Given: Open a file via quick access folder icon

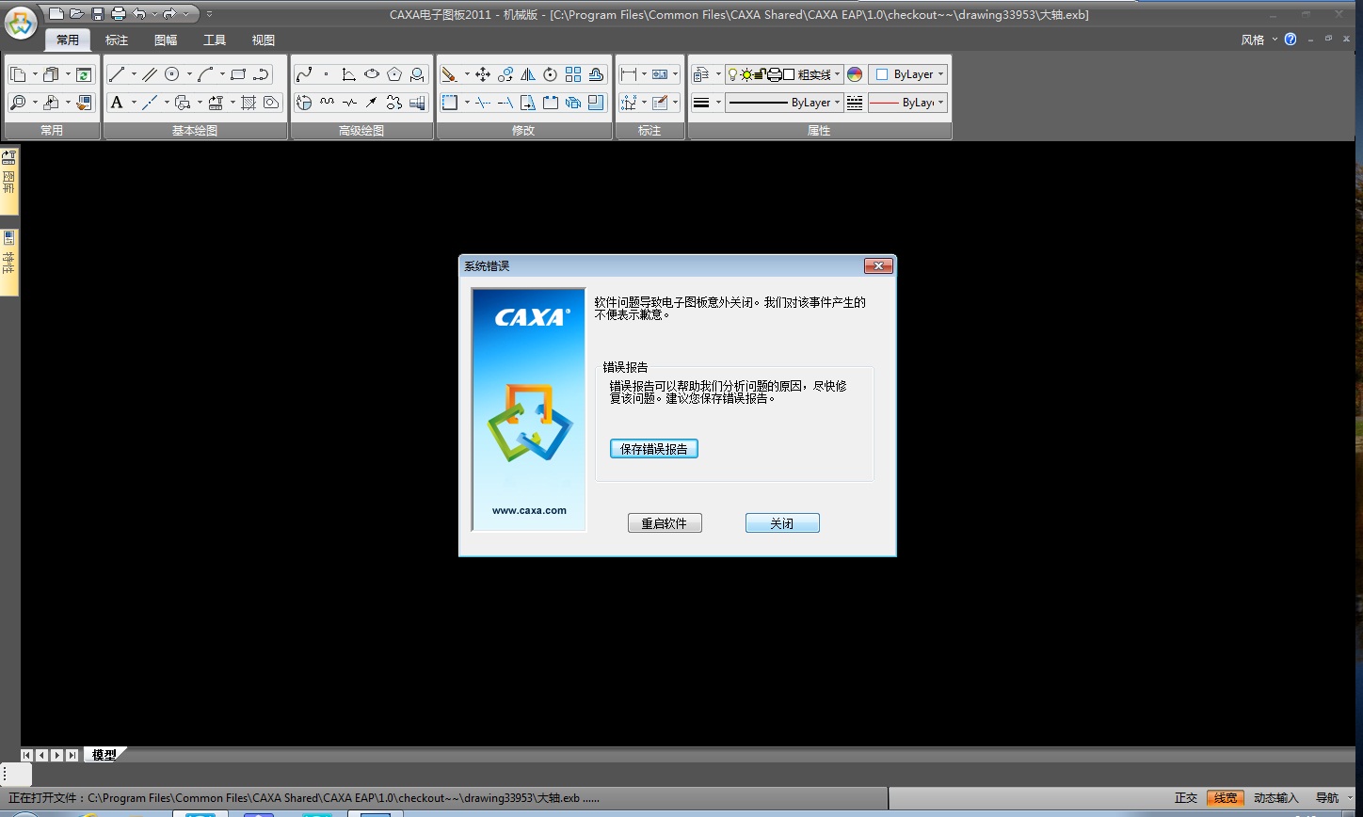Looking at the screenshot, I should 77,13.
